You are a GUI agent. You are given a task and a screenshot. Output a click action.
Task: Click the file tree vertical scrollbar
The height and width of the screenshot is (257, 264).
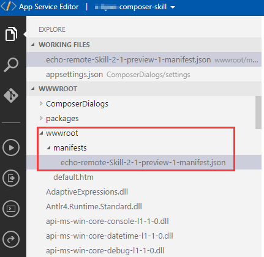tap(258, 113)
